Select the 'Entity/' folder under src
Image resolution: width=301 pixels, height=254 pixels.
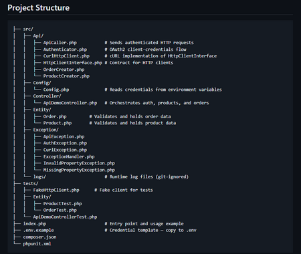[x=42, y=110]
